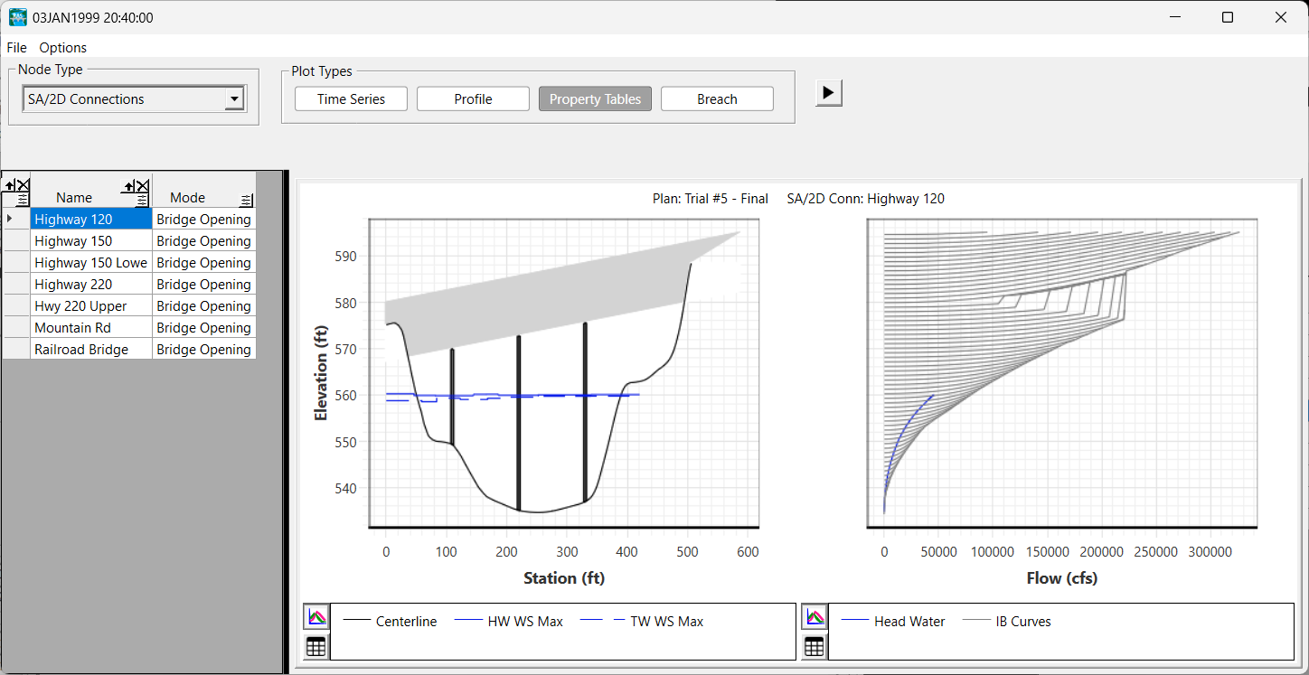
Task: Click the Name column filter icon
Action: tap(142, 201)
